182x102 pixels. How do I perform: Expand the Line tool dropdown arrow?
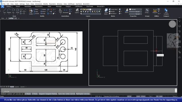point(5,14)
